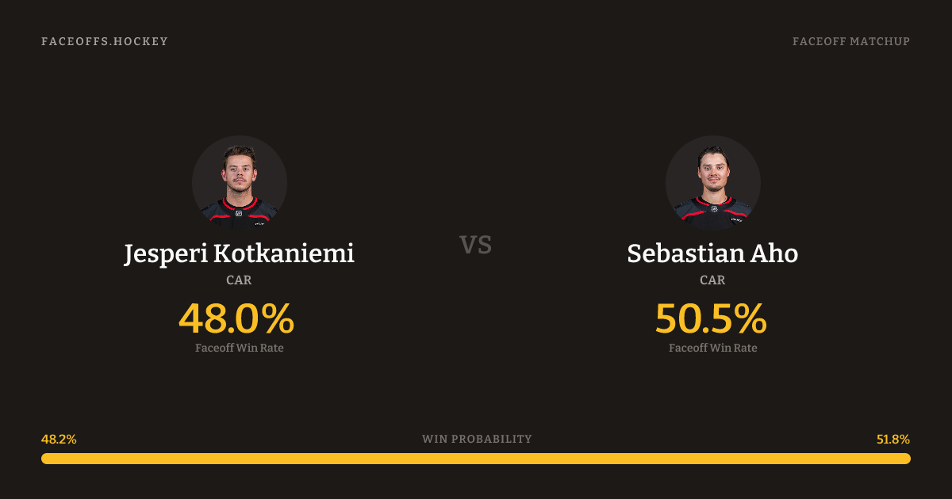The height and width of the screenshot is (499, 952).
Task: Click the left end of the yellow probability bar
Action: [48, 459]
